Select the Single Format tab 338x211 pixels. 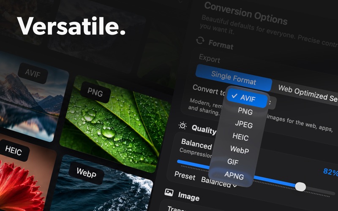pos(234,78)
